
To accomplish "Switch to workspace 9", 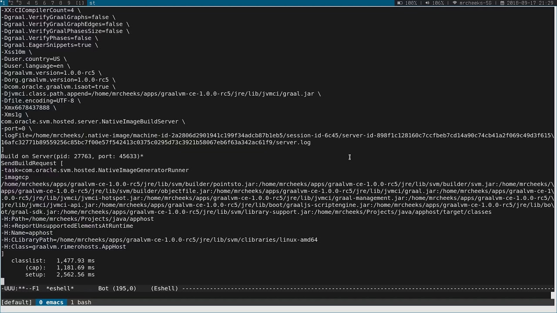I will [69, 3].
